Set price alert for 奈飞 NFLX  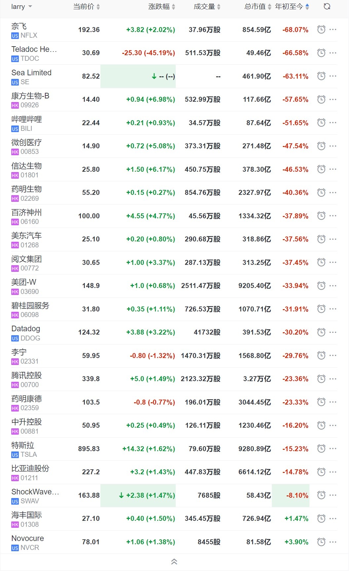click(321, 29)
